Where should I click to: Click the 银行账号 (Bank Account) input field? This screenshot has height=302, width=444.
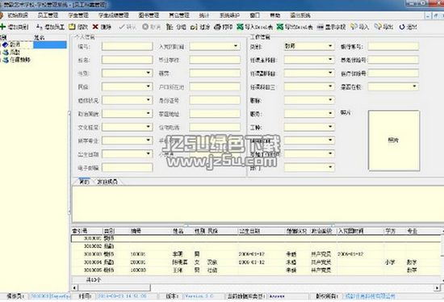[393, 46]
